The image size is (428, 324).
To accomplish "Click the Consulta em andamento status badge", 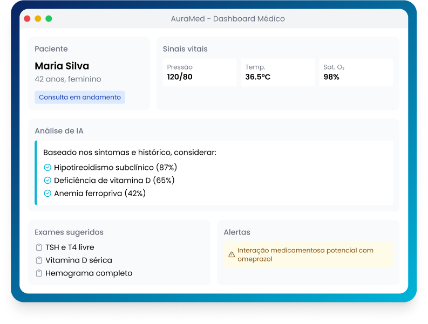I will pos(80,98).
